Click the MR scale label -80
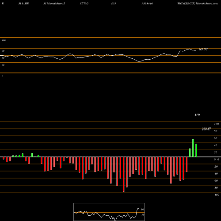The width and height of the screenshot is (221, 221). [216, 188]
